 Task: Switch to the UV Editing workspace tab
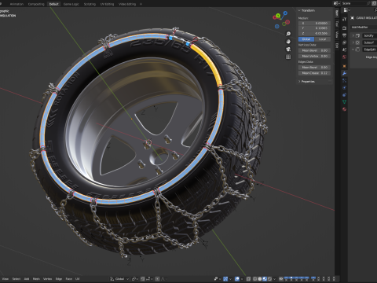coord(108,4)
